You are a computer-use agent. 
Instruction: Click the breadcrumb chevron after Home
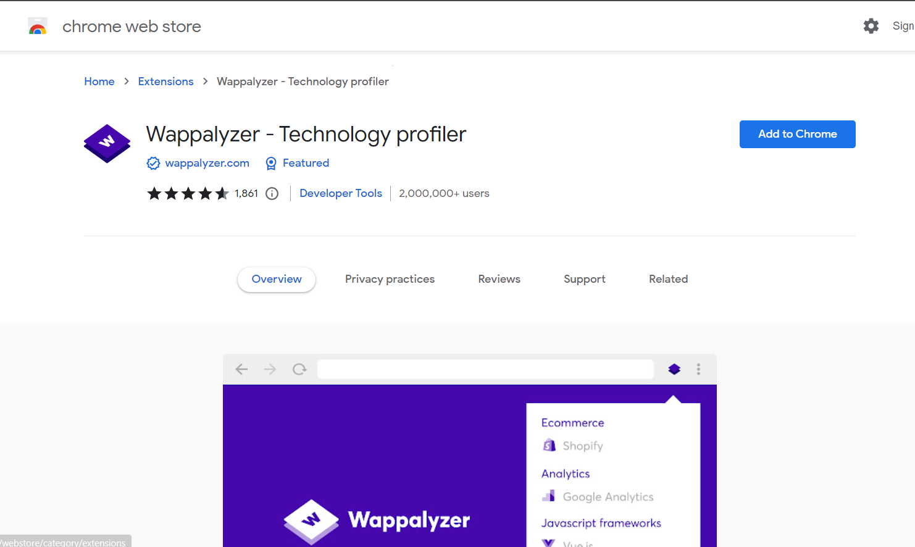(x=127, y=81)
